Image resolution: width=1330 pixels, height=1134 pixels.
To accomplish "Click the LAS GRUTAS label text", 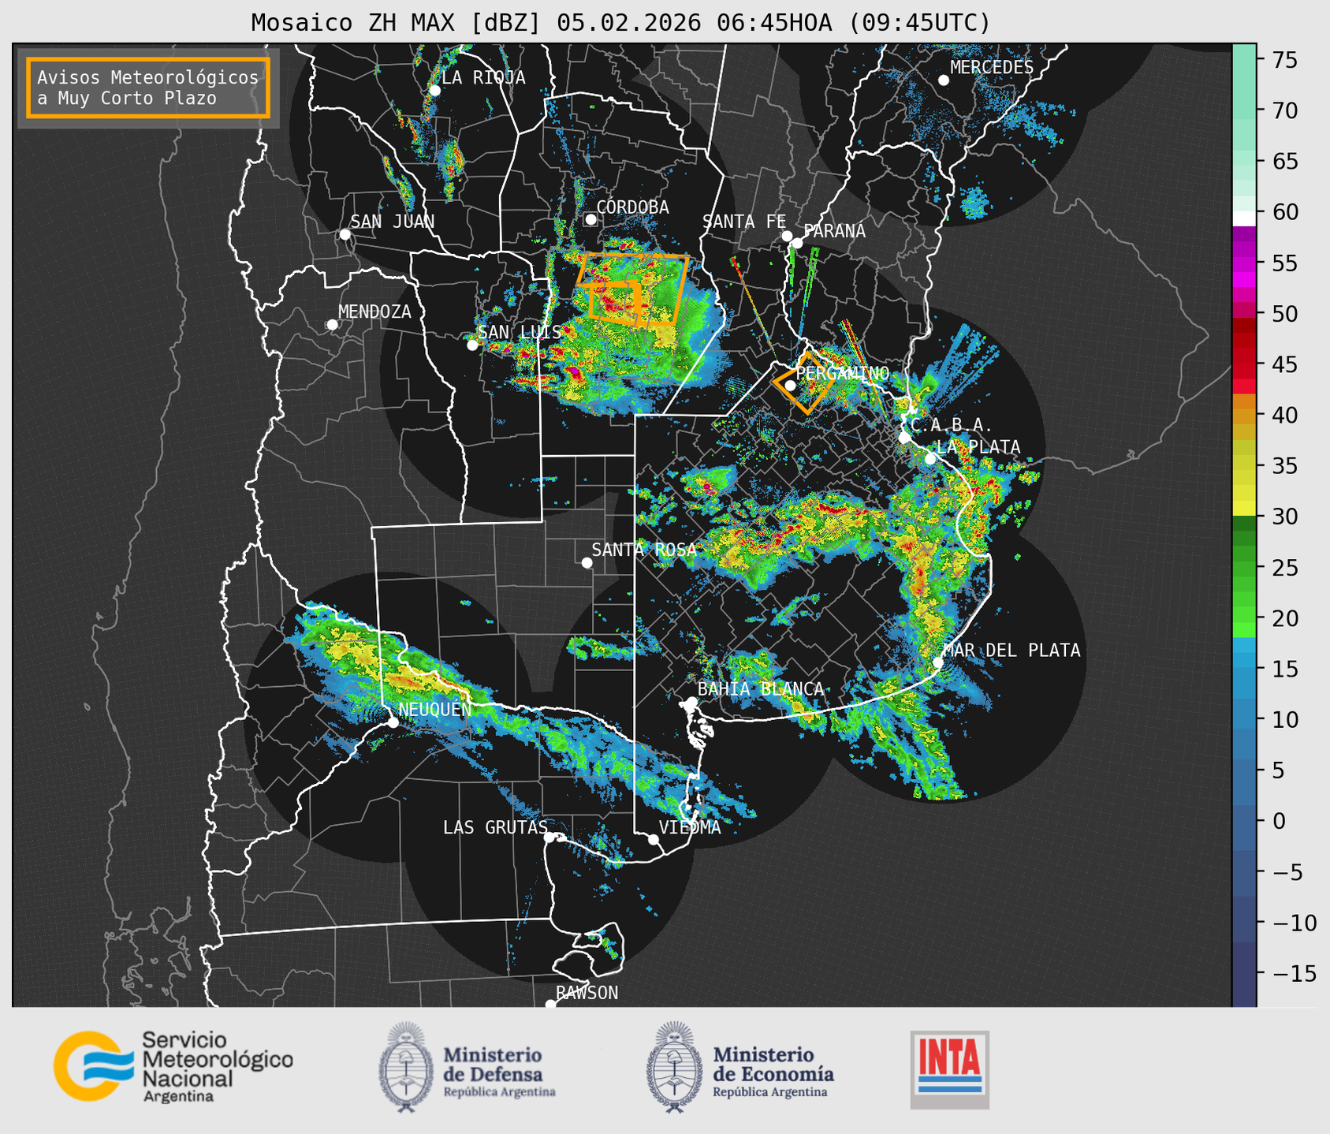I will click(495, 827).
